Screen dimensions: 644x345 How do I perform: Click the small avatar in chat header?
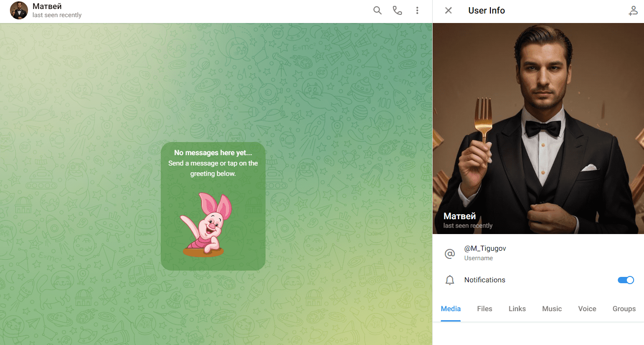pyautogui.click(x=19, y=10)
